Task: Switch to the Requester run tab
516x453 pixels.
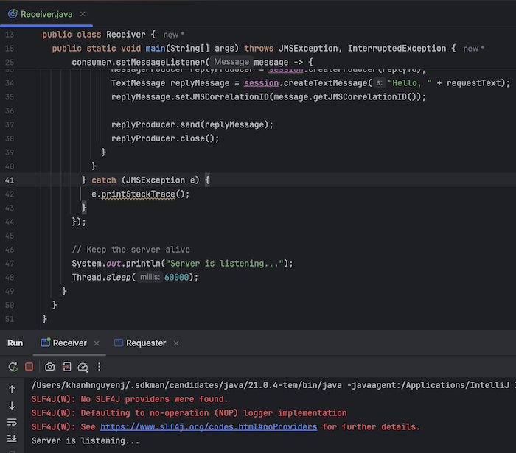Action: [146, 343]
